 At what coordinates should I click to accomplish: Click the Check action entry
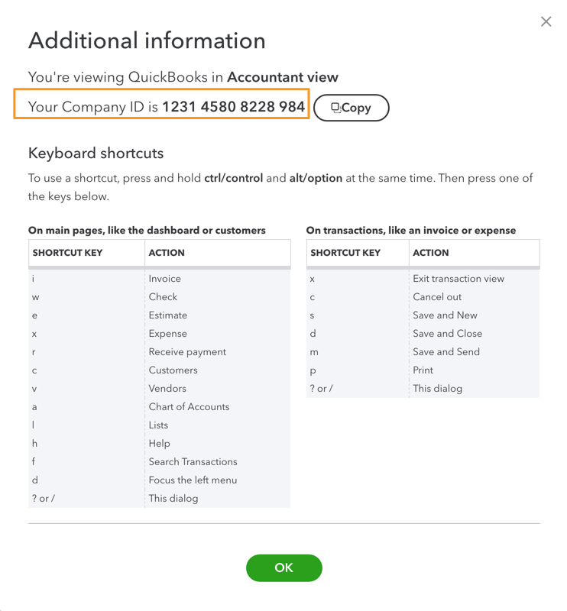tap(164, 296)
